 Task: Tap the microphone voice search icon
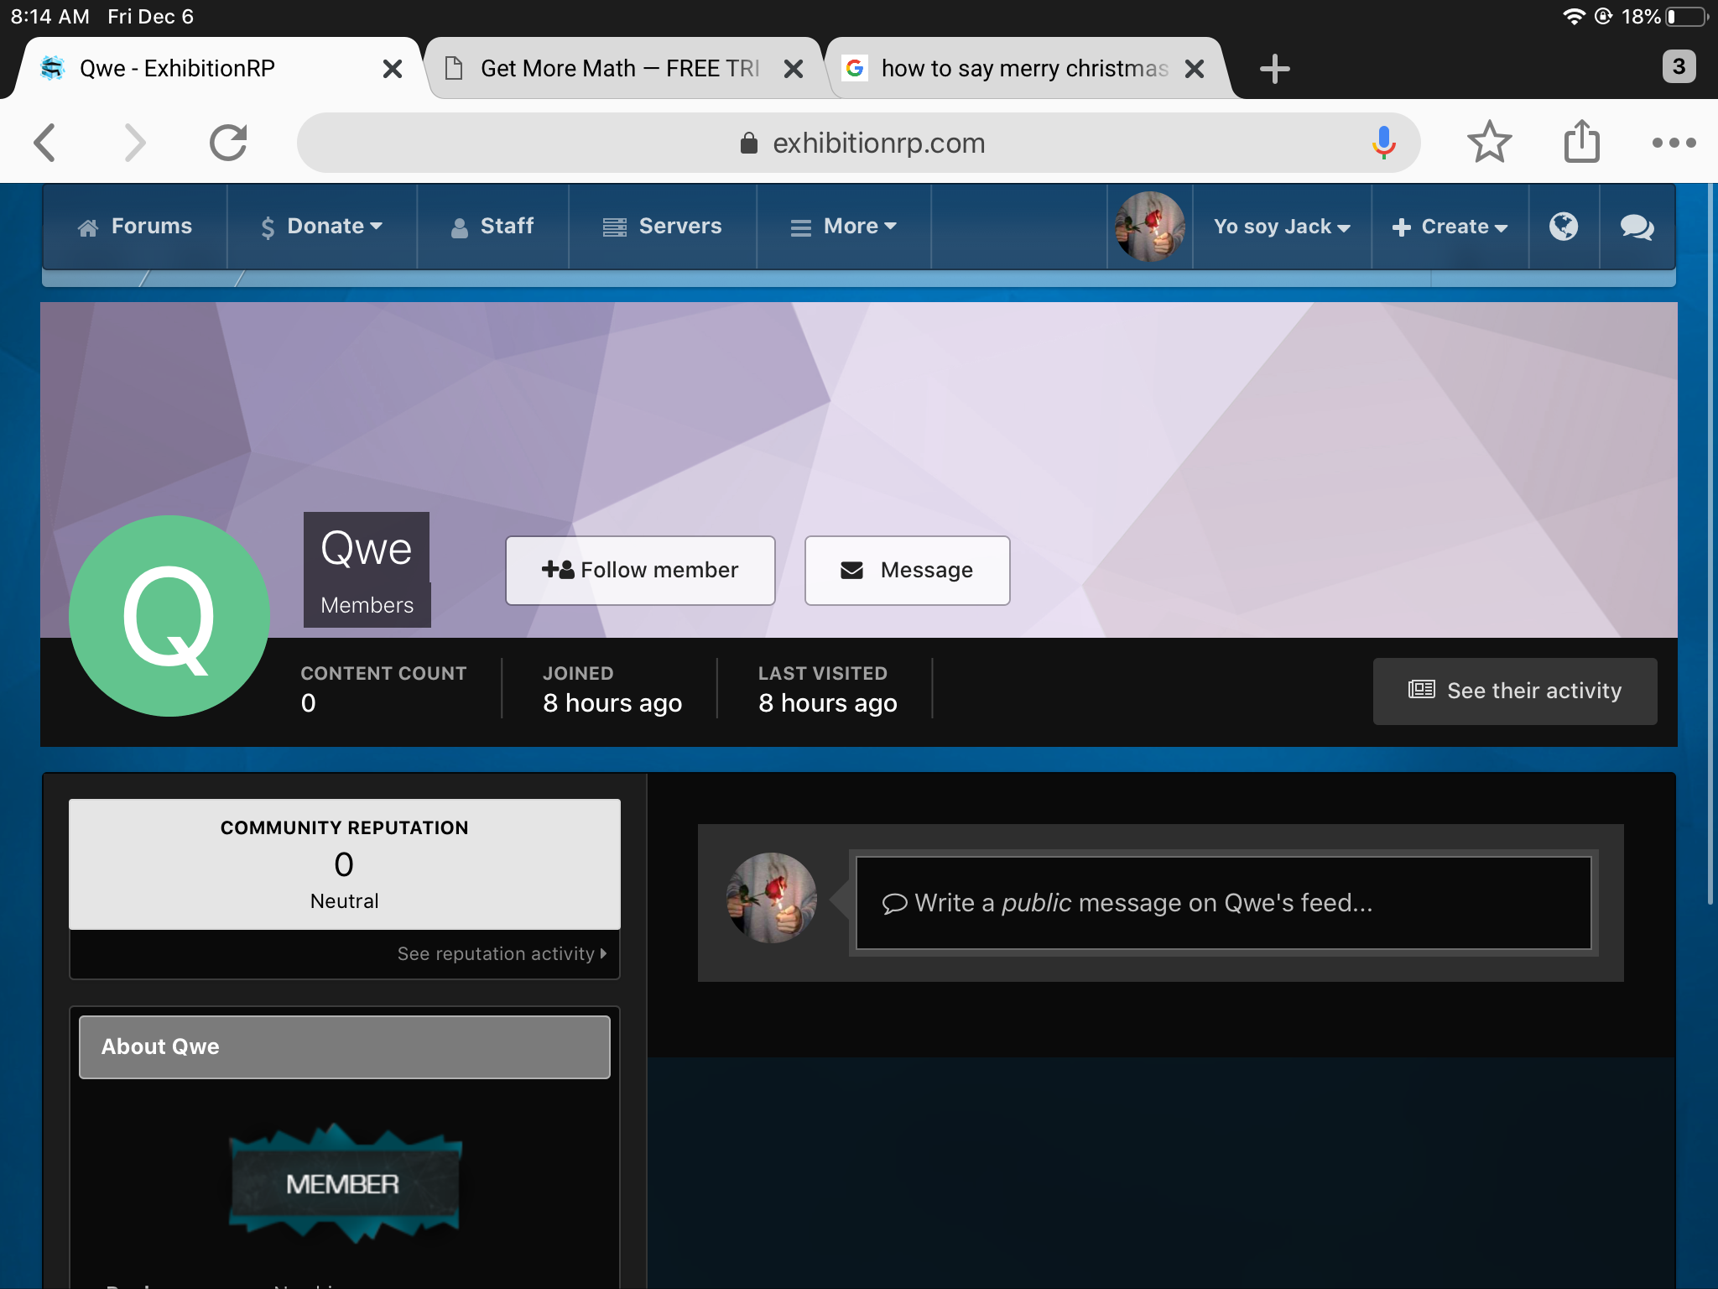(1383, 143)
